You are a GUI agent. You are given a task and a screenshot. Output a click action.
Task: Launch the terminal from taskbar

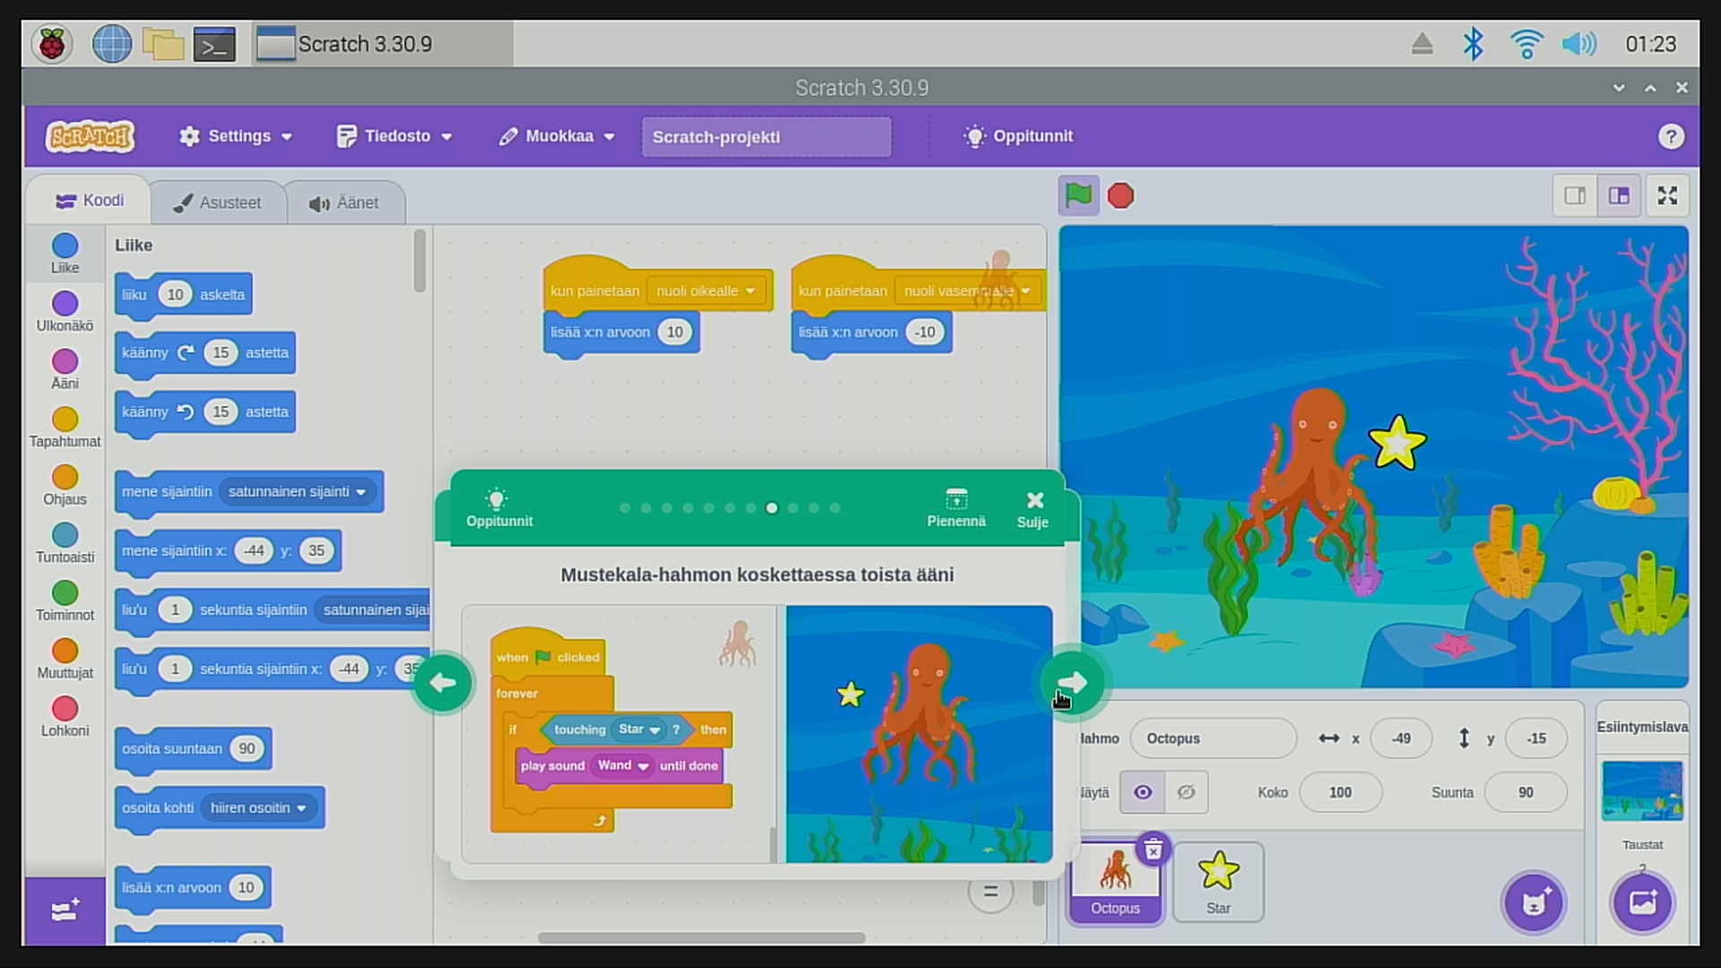click(215, 44)
